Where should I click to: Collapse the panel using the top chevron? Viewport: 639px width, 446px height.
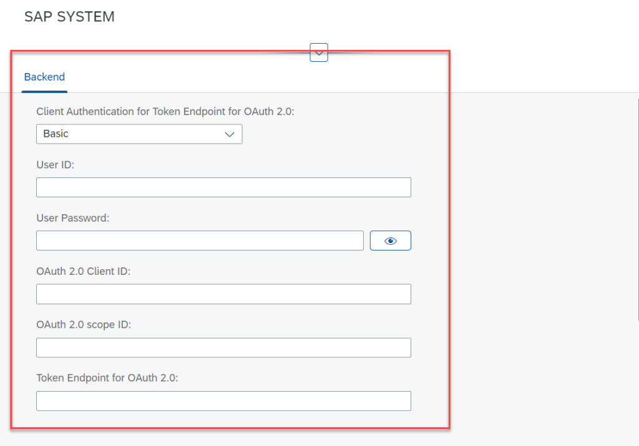click(319, 52)
